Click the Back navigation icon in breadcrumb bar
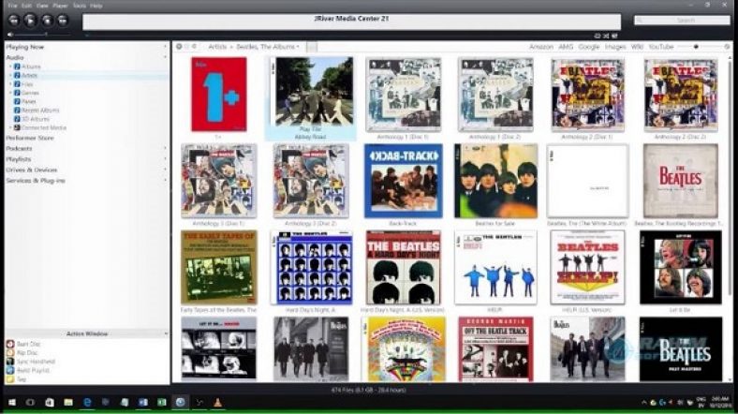738x414 pixels. pos(179,47)
